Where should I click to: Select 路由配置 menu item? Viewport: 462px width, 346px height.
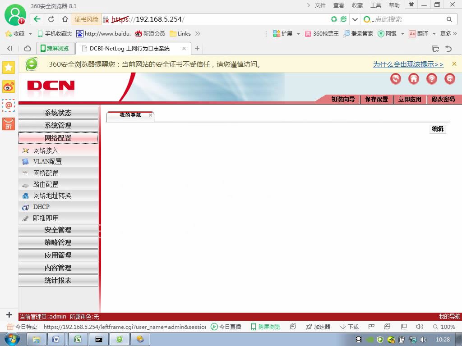(x=58, y=184)
